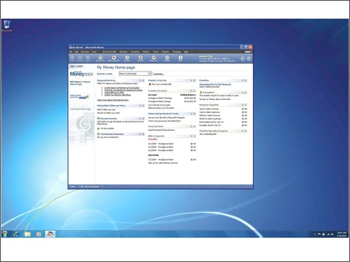The image size is (350, 262).
Task: Open the Investing menu
Action: click(135, 52)
